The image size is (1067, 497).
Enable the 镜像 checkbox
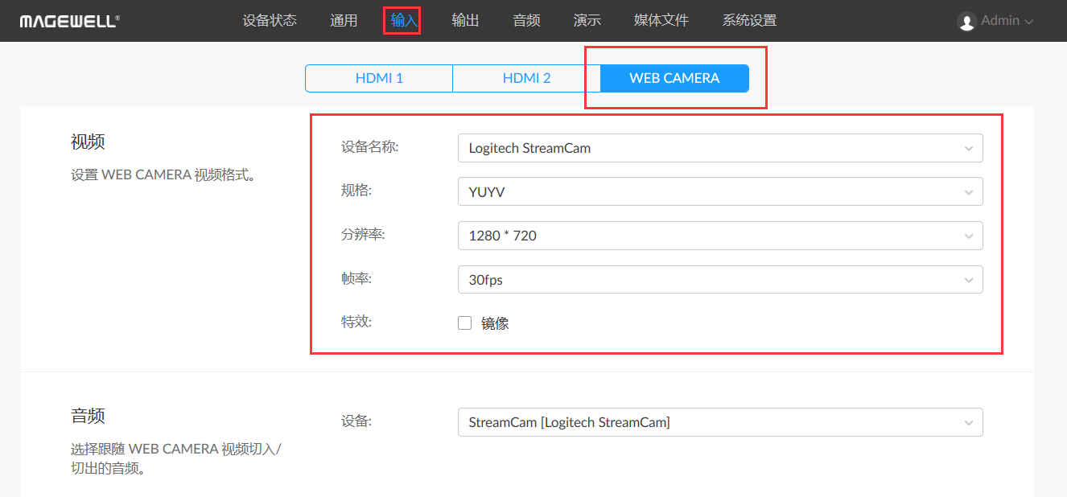464,323
